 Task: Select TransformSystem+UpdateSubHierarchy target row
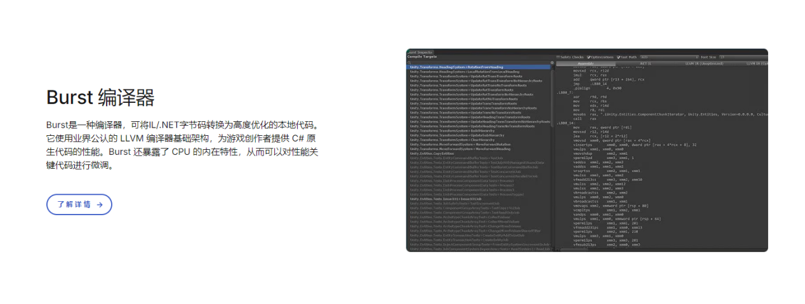478,135
